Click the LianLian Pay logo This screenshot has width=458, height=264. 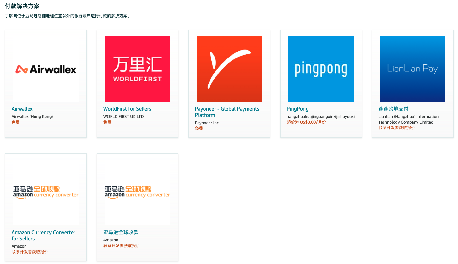click(x=412, y=69)
